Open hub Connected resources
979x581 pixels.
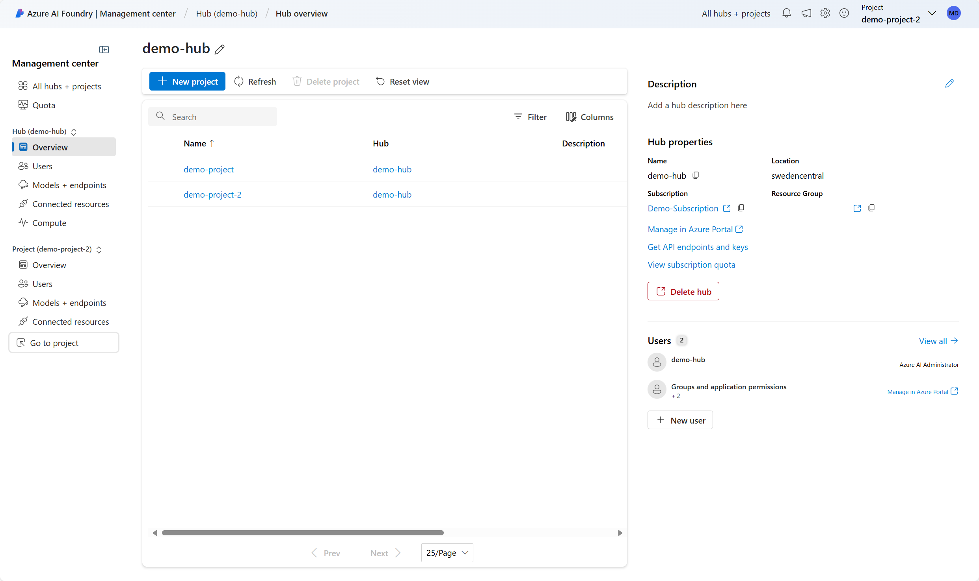tap(64, 204)
